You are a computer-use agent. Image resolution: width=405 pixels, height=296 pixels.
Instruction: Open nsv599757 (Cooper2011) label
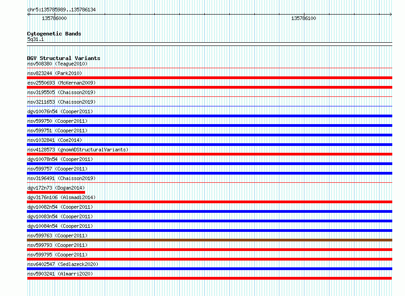click(57, 169)
